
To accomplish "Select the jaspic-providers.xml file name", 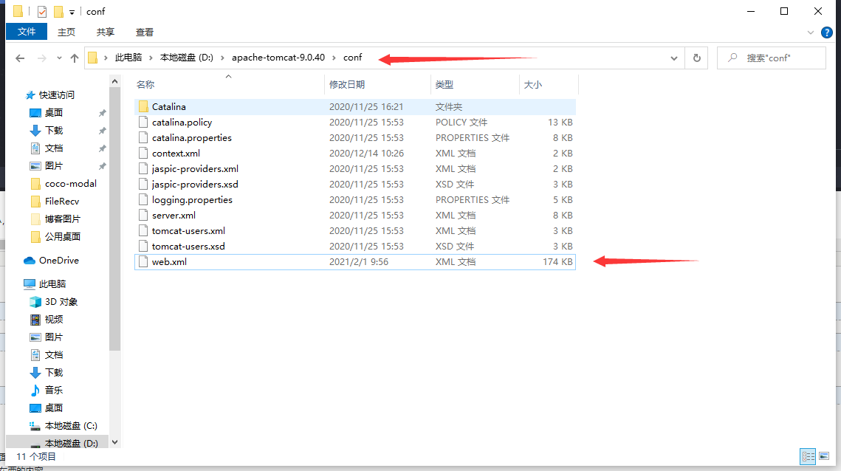I will click(x=195, y=169).
